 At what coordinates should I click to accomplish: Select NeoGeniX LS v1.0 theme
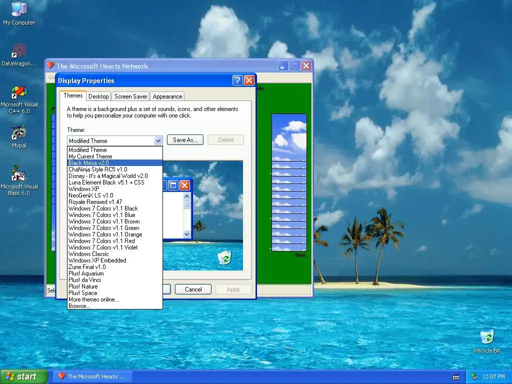tap(114, 195)
